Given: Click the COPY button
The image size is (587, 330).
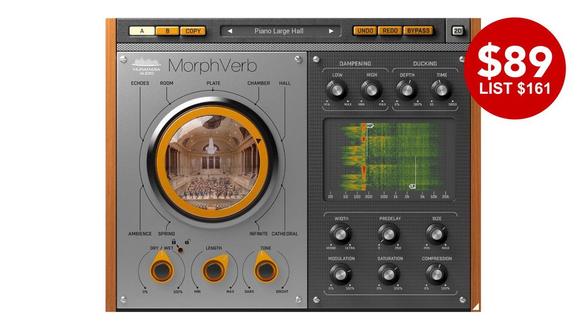Looking at the screenshot, I should [x=193, y=31].
